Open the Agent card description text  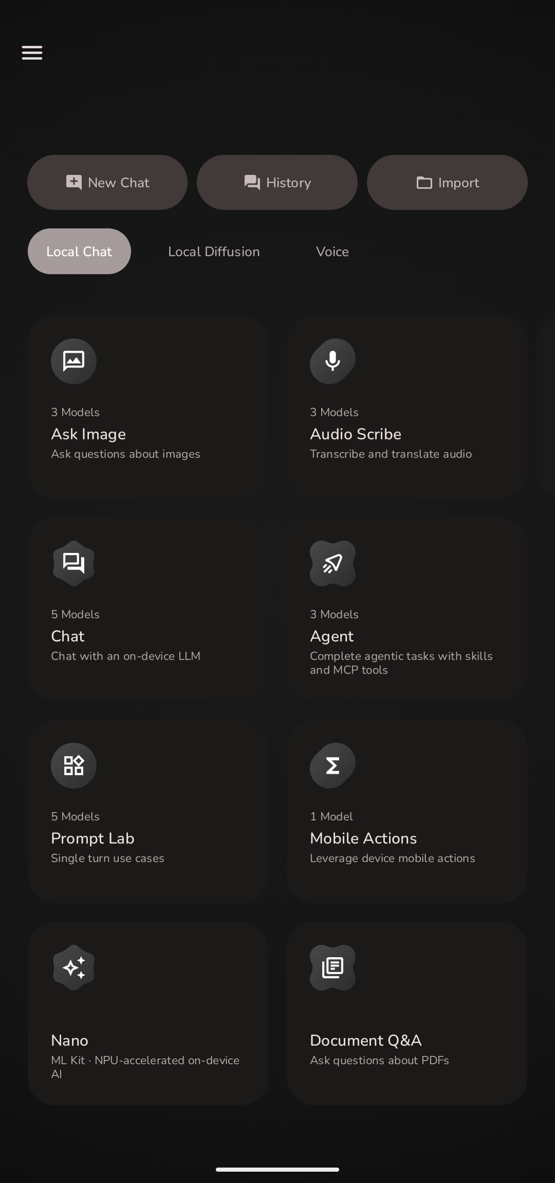[x=401, y=663]
